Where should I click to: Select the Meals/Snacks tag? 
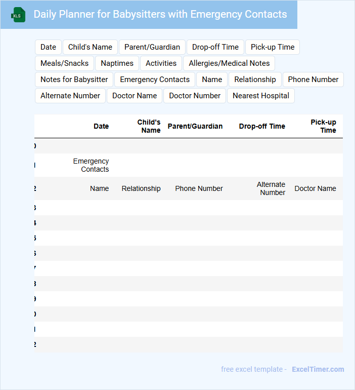[x=65, y=63]
